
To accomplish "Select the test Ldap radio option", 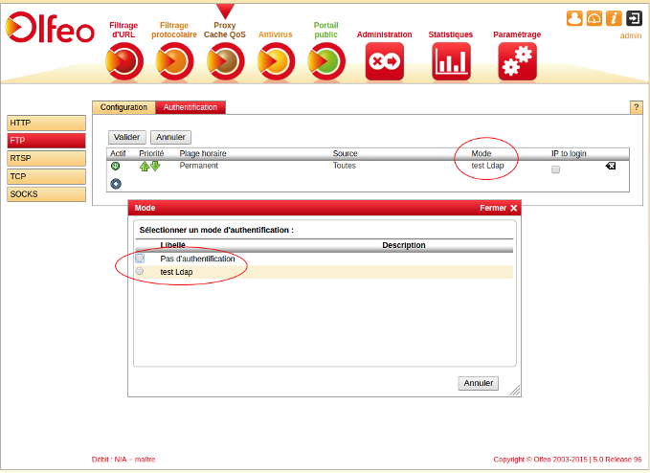I will click(x=141, y=272).
